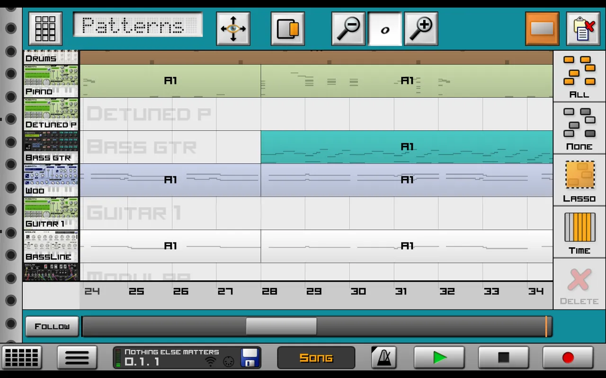
Task: Start playback with the green Play button
Action: pos(439,358)
